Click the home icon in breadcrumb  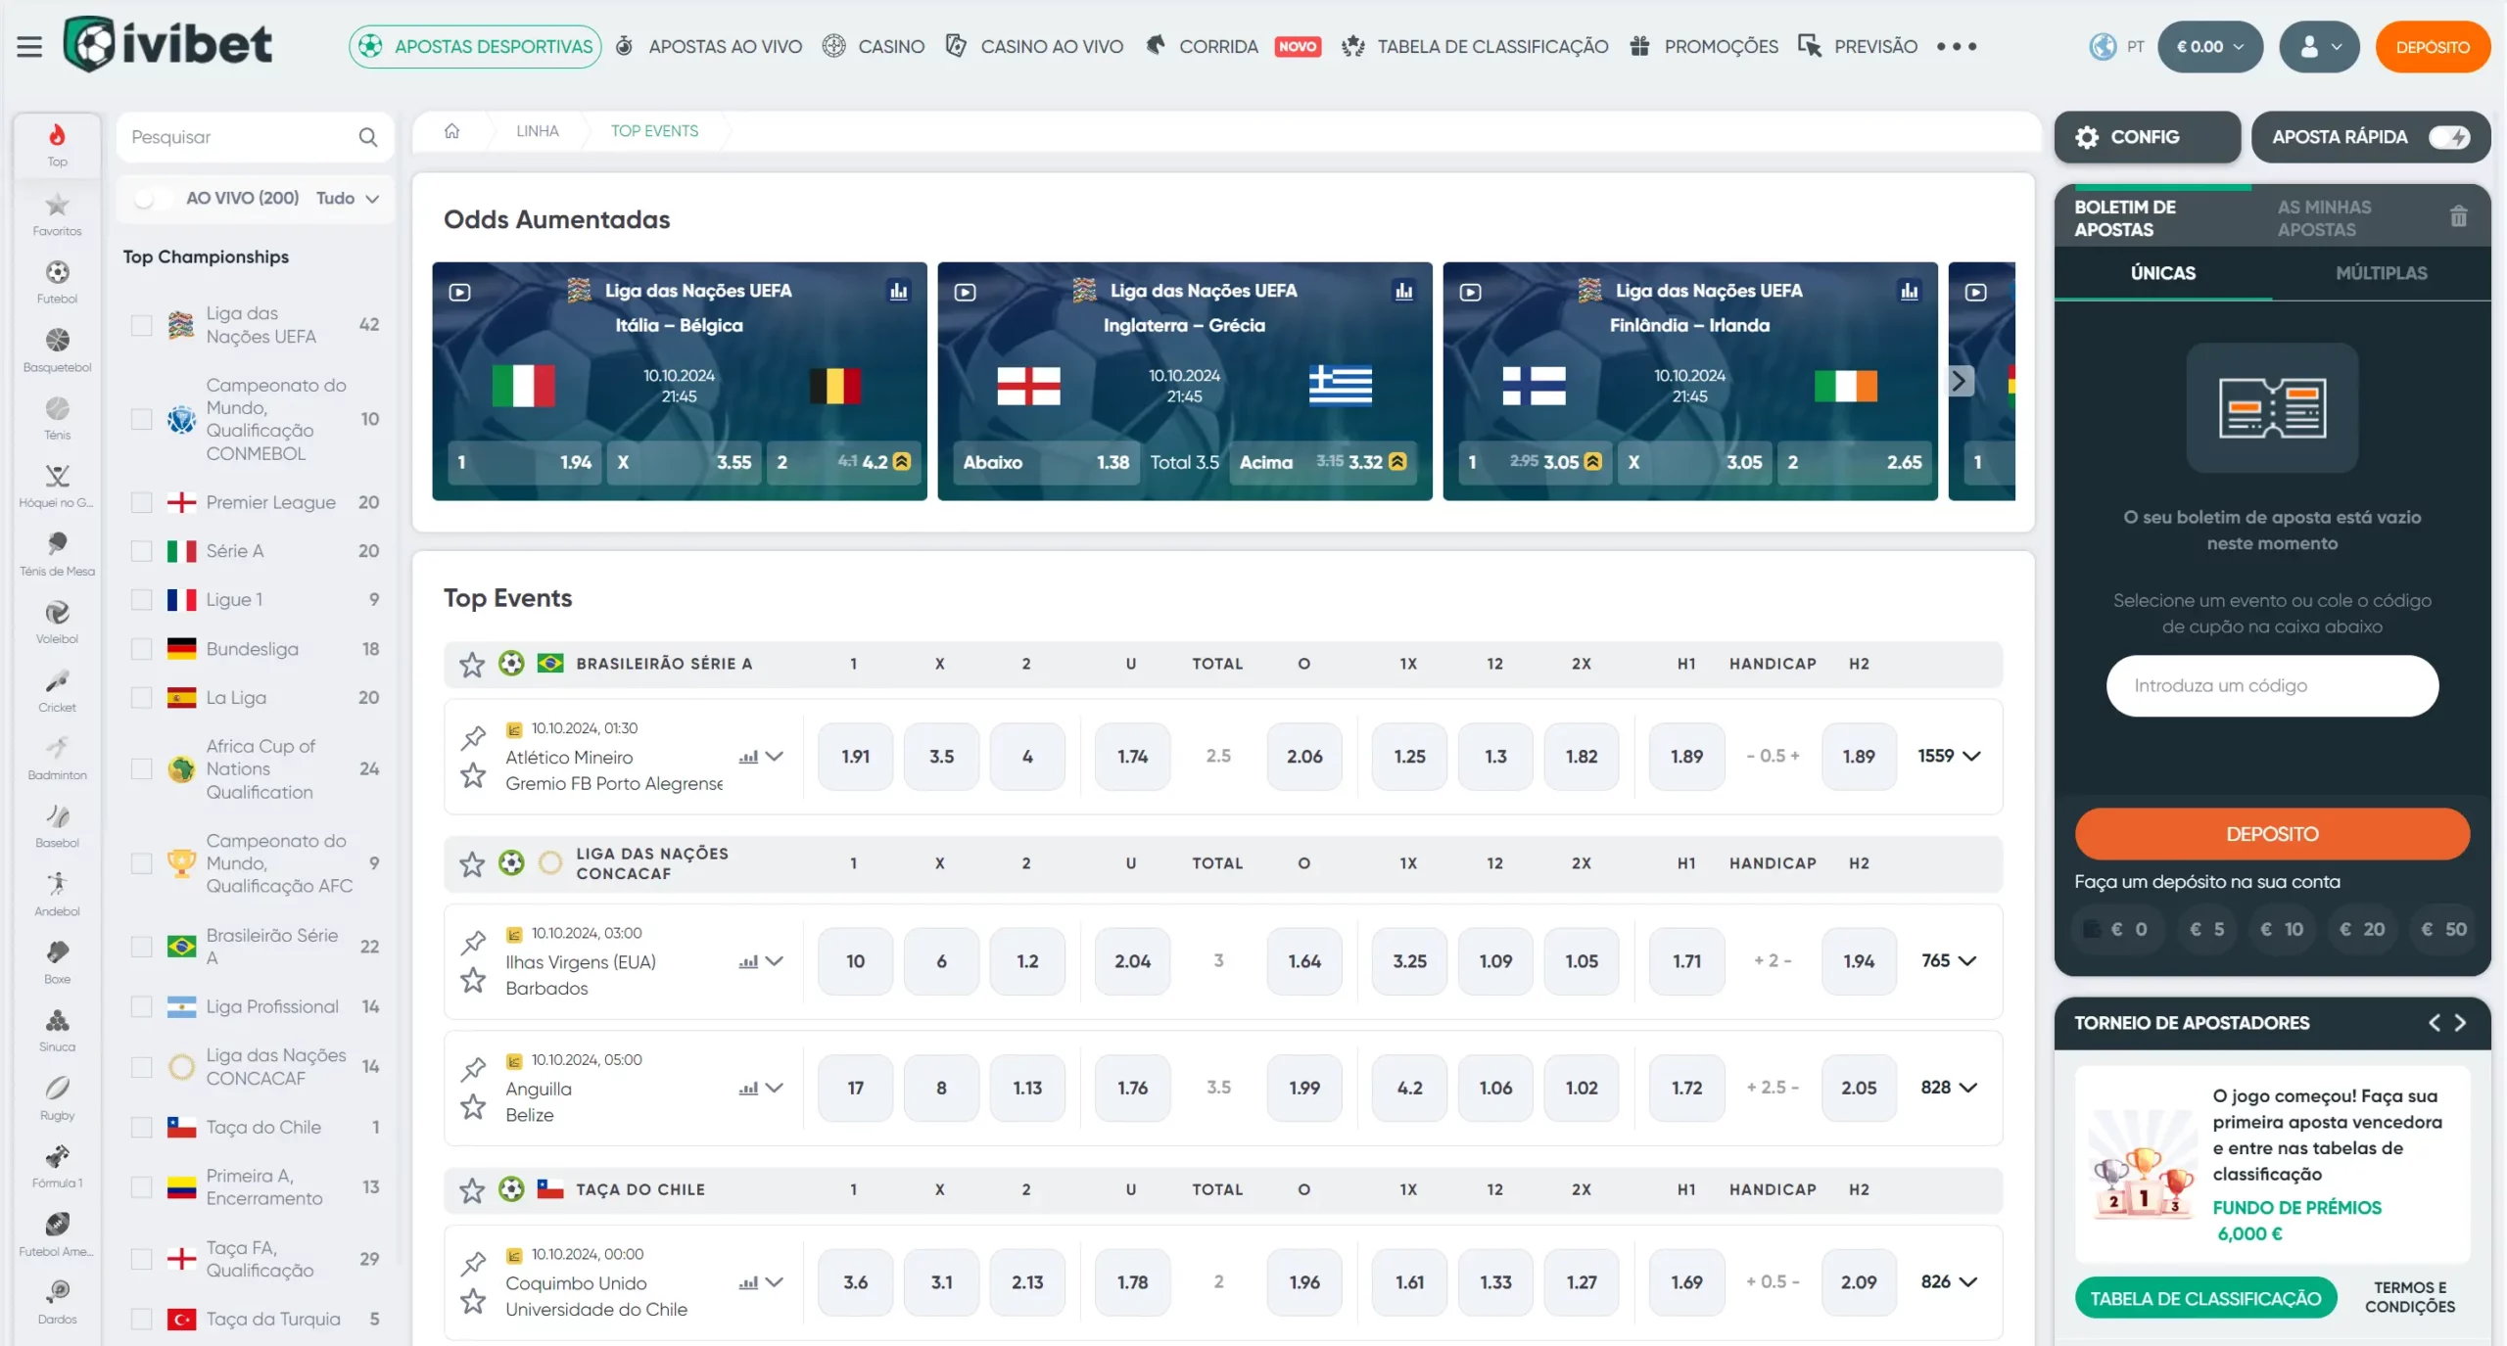point(451,131)
